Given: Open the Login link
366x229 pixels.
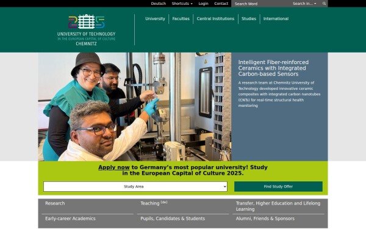Looking at the screenshot, I should 203,4.
